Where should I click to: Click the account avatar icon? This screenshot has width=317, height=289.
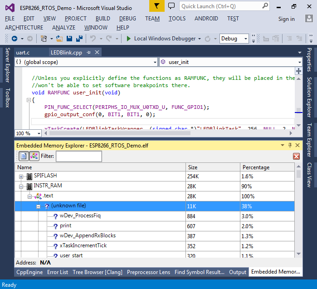pyautogui.click(x=309, y=19)
